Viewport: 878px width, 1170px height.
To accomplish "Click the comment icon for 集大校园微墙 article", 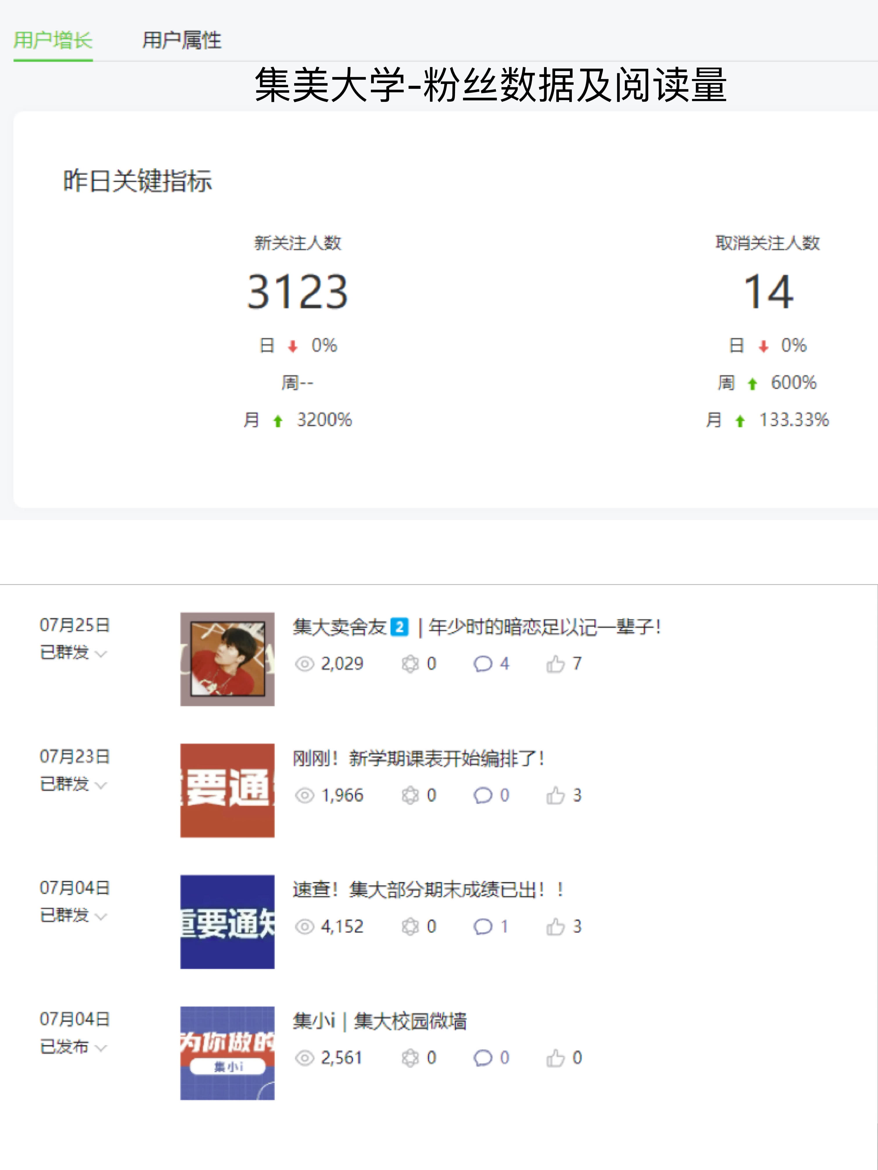I will tap(482, 1058).
